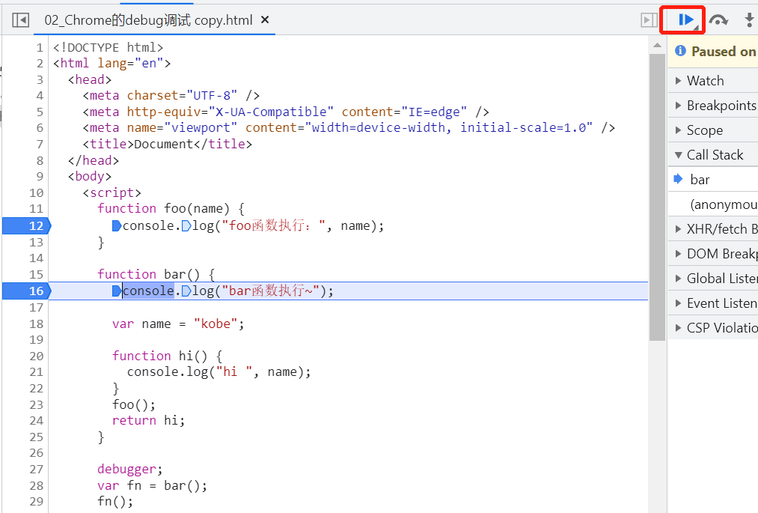Screen dimensions: 758x513
Task: Expand the Breakpoints section
Action: click(x=721, y=106)
